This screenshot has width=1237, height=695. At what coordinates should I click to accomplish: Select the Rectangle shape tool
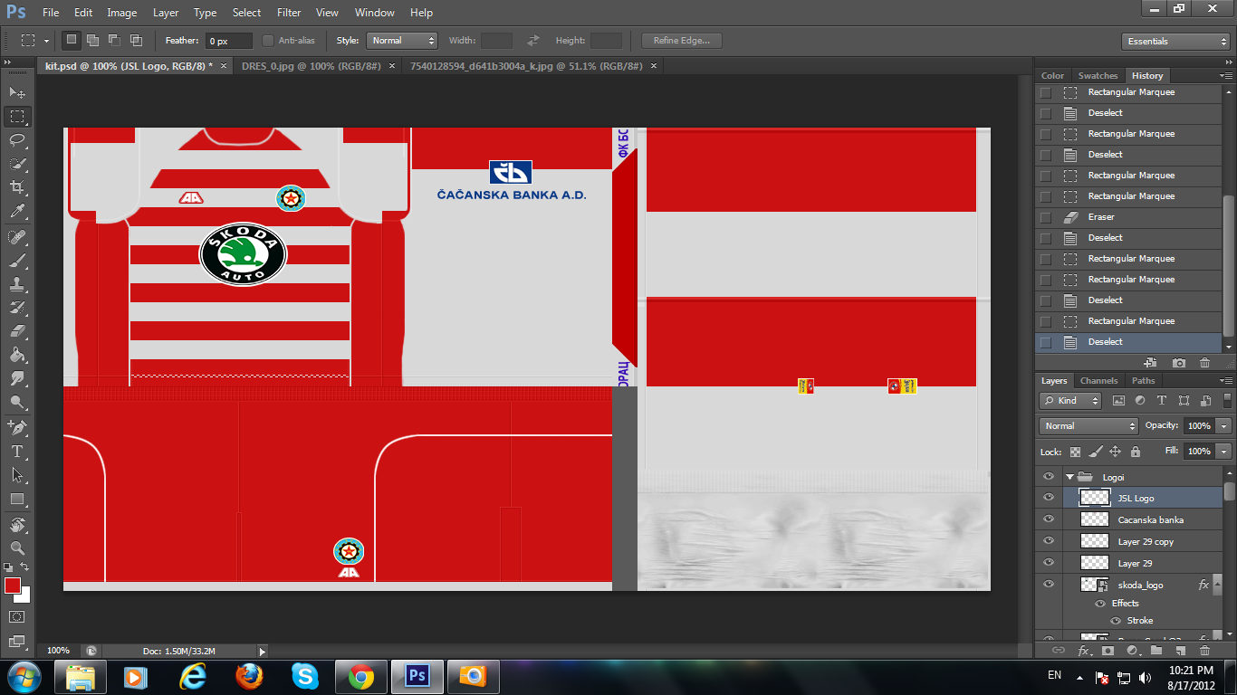tap(17, 499)
